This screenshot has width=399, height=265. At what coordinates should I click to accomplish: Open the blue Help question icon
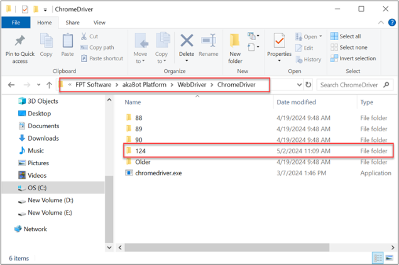392,23
